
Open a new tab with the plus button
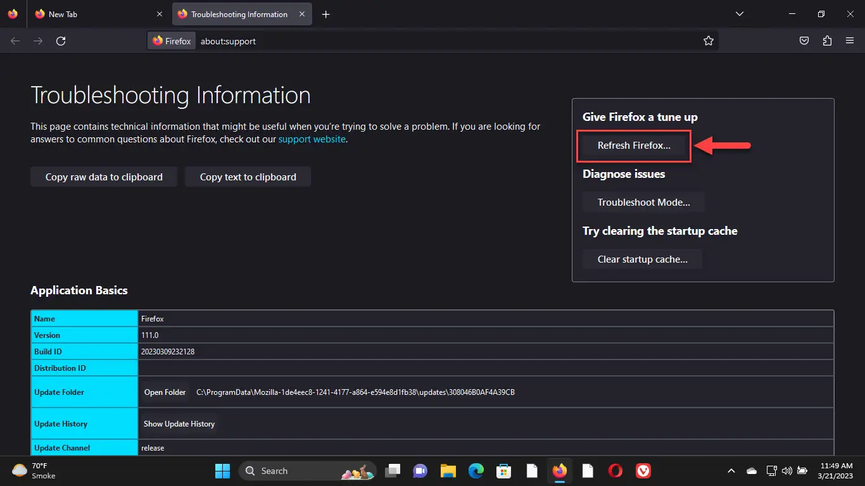coord(325,14)
